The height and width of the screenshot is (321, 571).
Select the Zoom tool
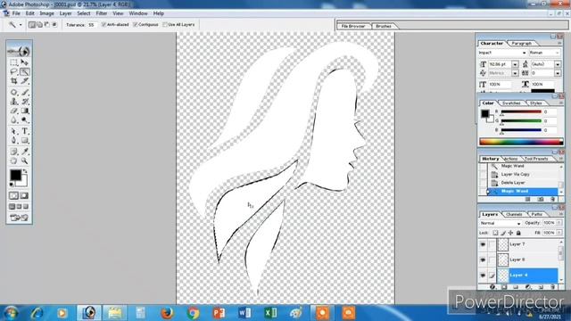pyautogui.click(x=24, y=160)
